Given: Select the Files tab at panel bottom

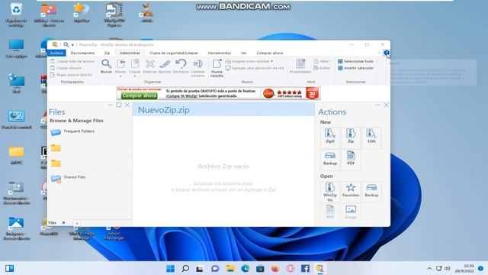Looking at the screenshot, I should pyautogui.click(x=53, y=222).
